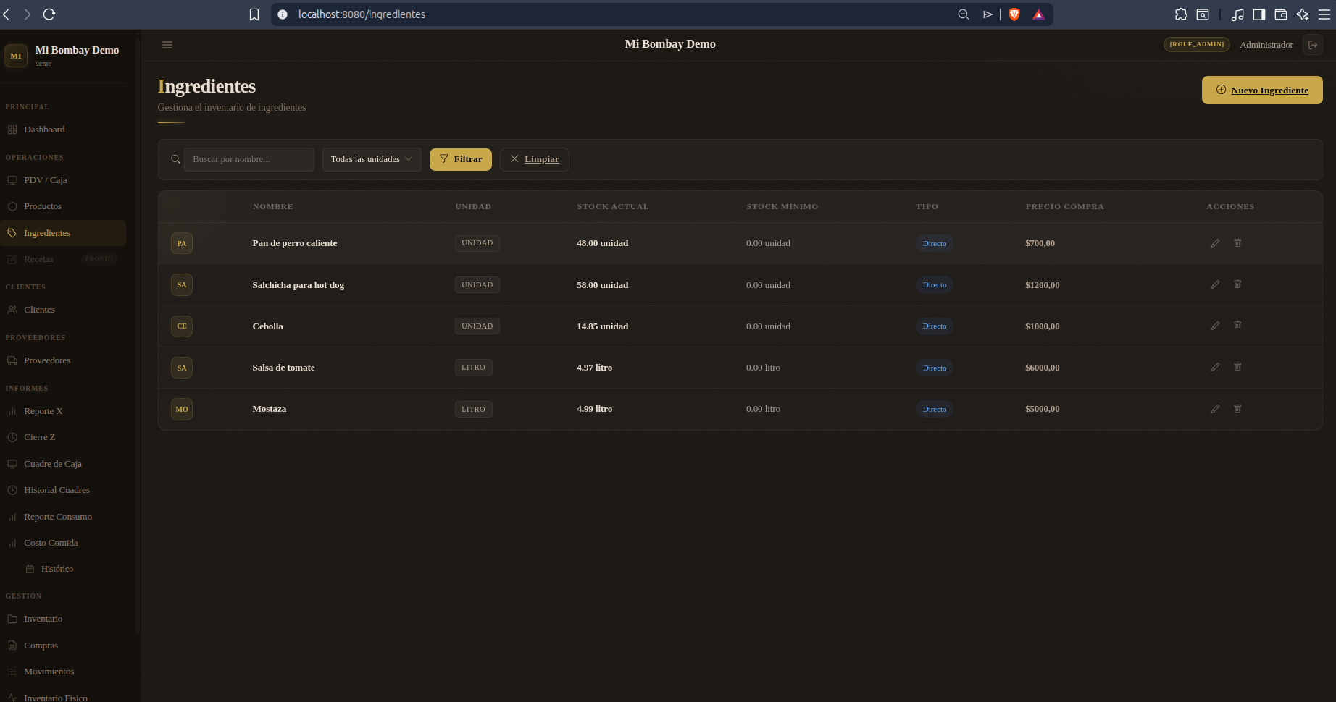Viewport: 1336px width, 702px height.
Task: Click the logout icon next to Administrador
Action: 1313,45
